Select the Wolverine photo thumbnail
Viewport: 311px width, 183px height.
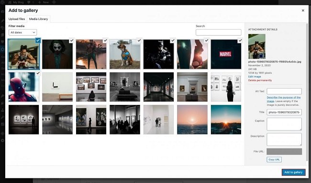point(23,54)
